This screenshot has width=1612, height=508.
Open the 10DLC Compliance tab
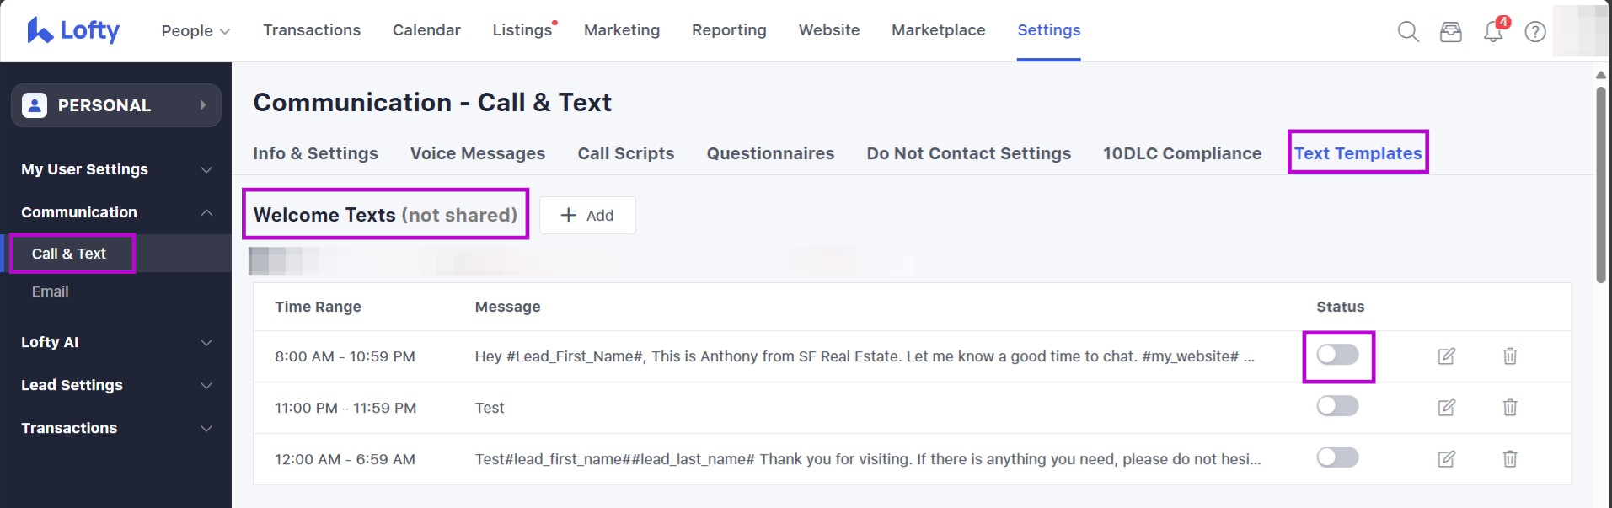1181,153
